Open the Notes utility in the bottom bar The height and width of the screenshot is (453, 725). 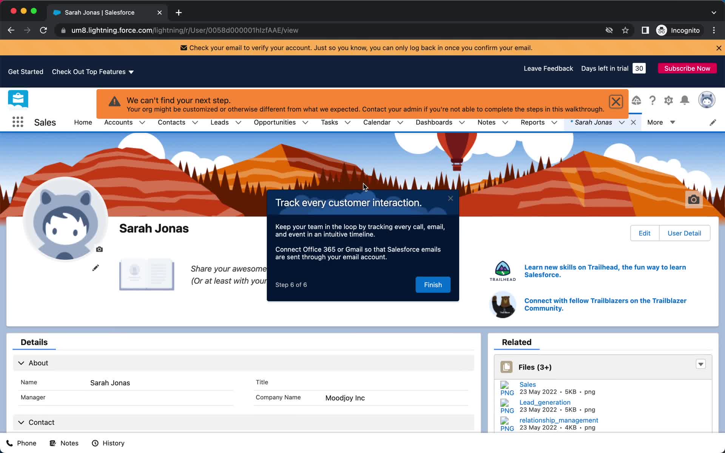click(x=64, y=443)
